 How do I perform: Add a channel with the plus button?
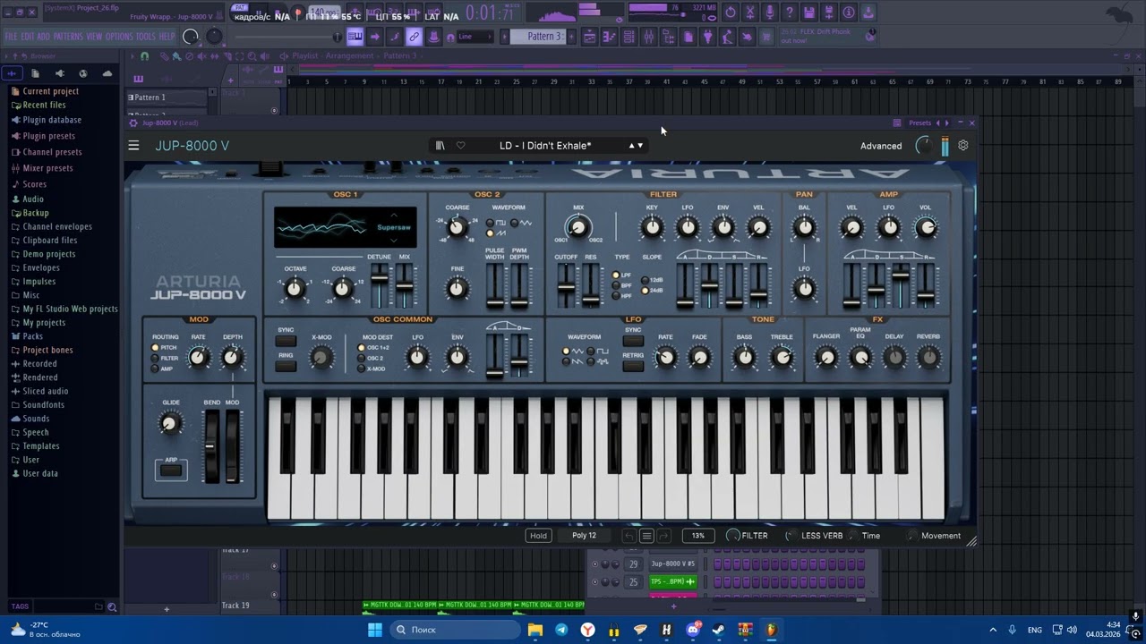[x=673, y=606]
